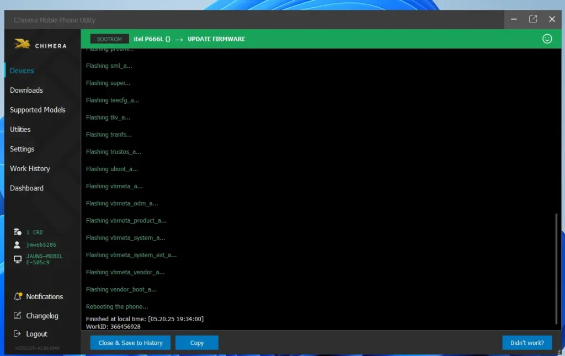
Task: Click the UPDATE FIRMWARE header text
Action: click(216, 39)
